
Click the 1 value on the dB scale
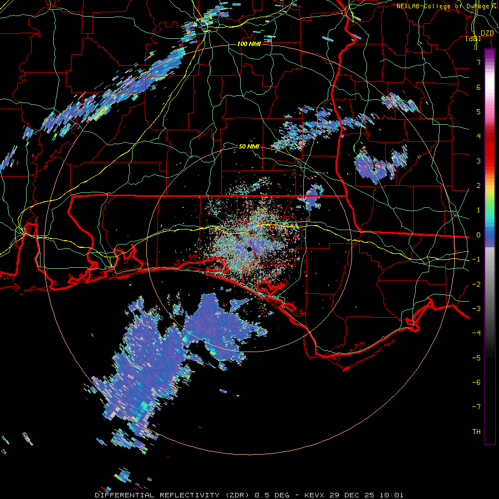click(x=478, y=210)
